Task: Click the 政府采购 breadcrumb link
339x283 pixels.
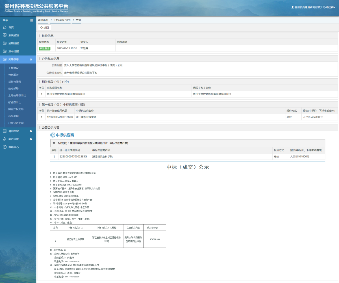Action: point(43,20)
